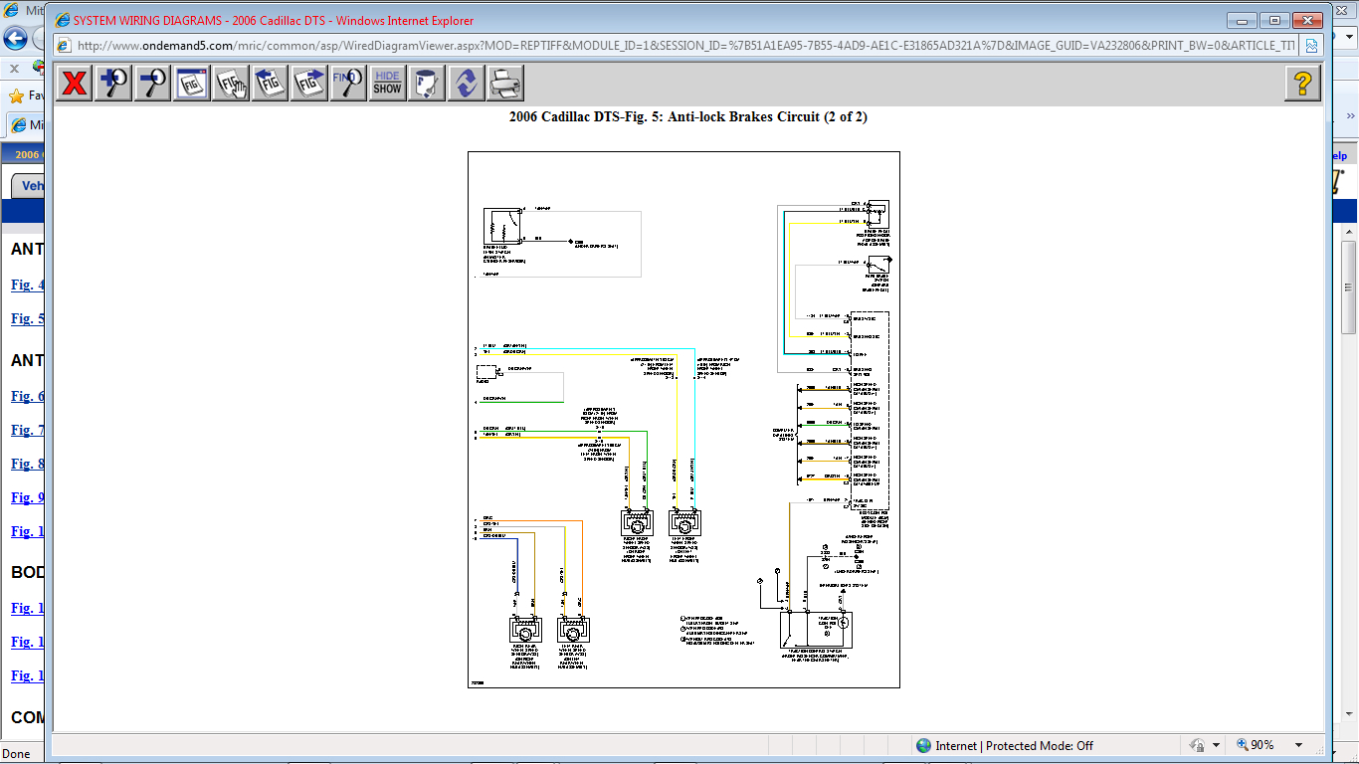The width and height of the screenshot is (1359, 764).
Task: Print the wiring diagram
Action: click(504, 84)
